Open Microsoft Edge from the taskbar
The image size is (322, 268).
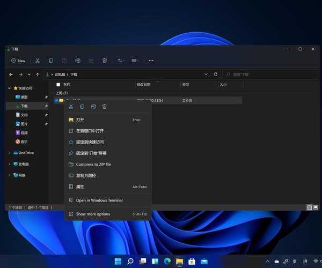pos(167,262)
